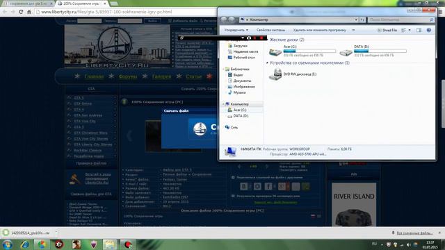
Task: Share via VK 'B' icon on the page
Action: tap(243, 186)
